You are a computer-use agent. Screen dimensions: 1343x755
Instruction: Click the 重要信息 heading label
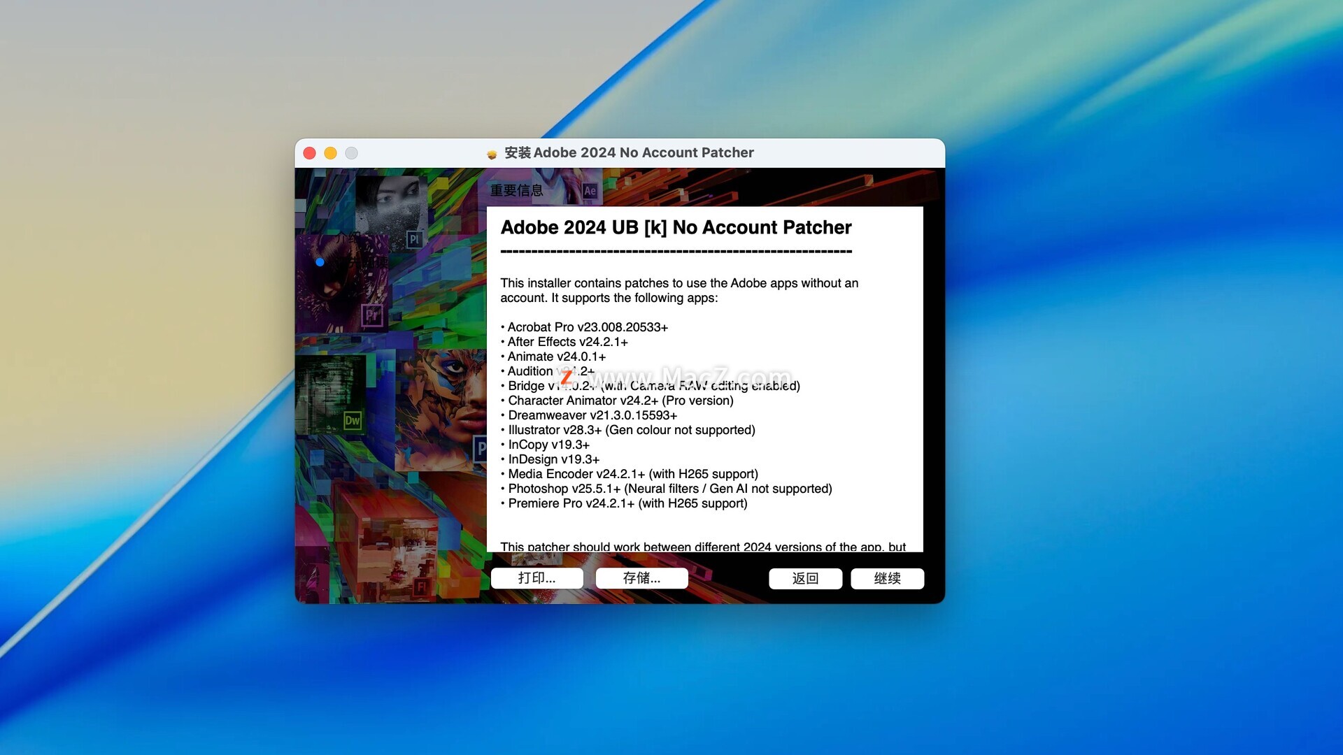516,190
